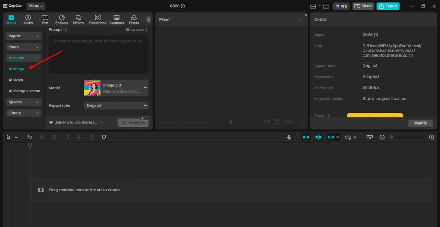Select AI video in the sidebar
This screenshot has width=440, height=227.
pyautogui.click(x=16, y=80)
